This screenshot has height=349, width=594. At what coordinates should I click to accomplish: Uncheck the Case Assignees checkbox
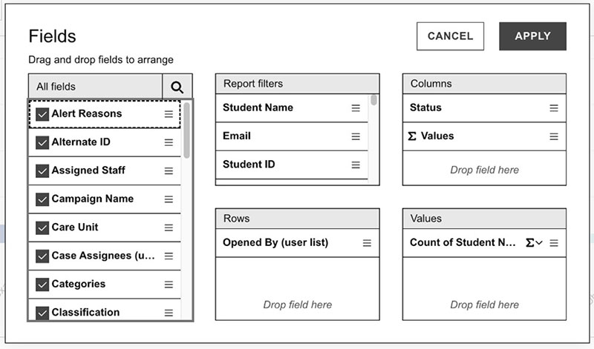(x=42, y=256)
